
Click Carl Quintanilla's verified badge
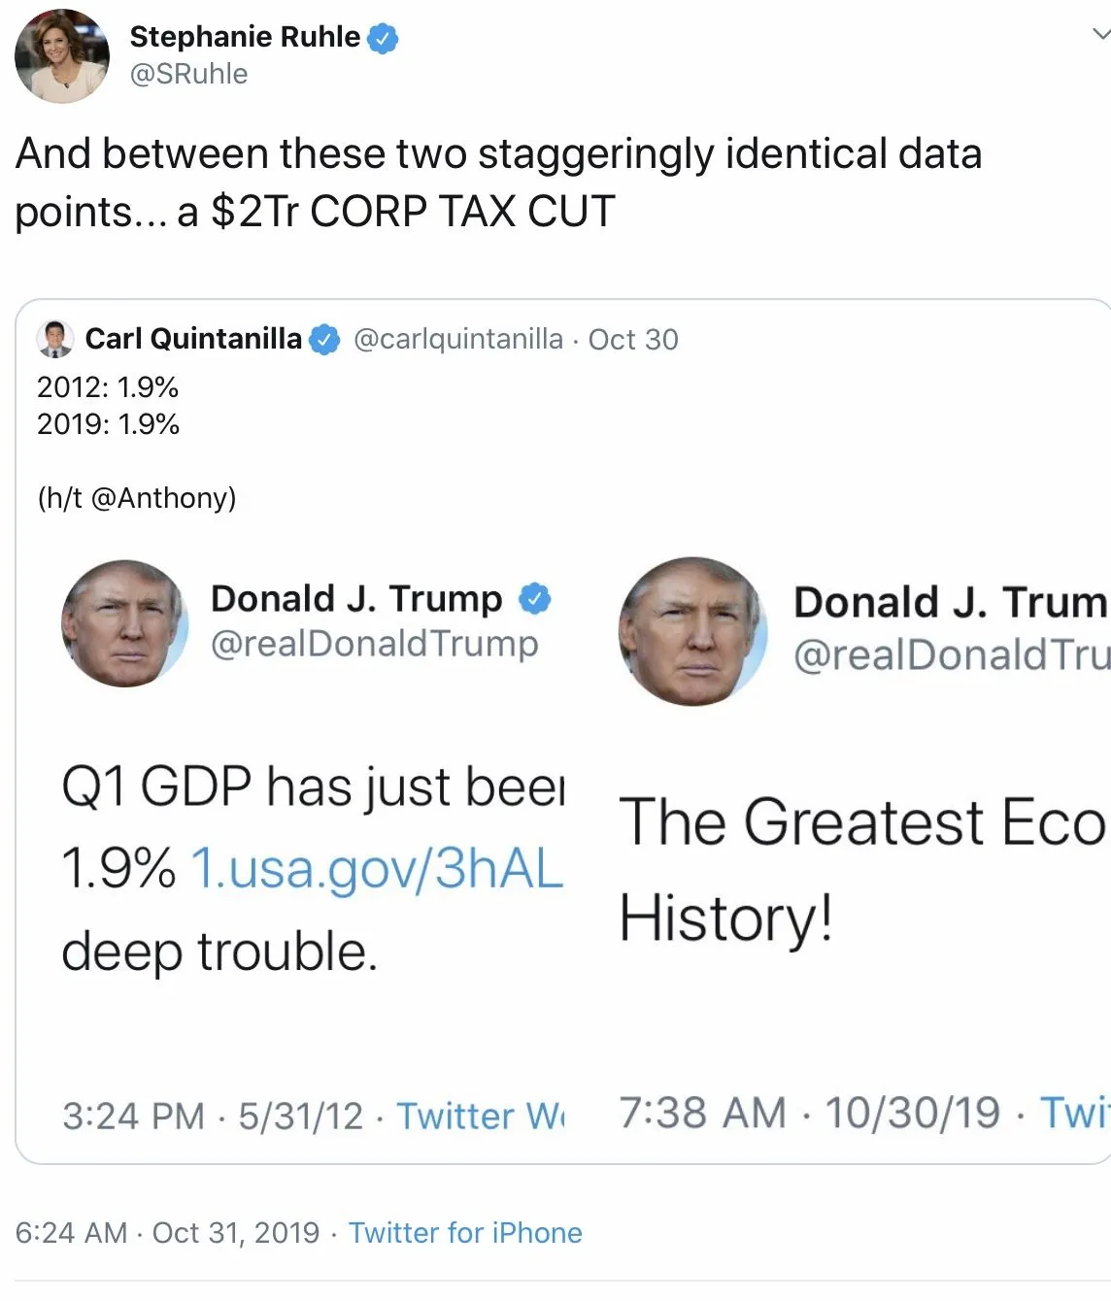tap(325, 340)
